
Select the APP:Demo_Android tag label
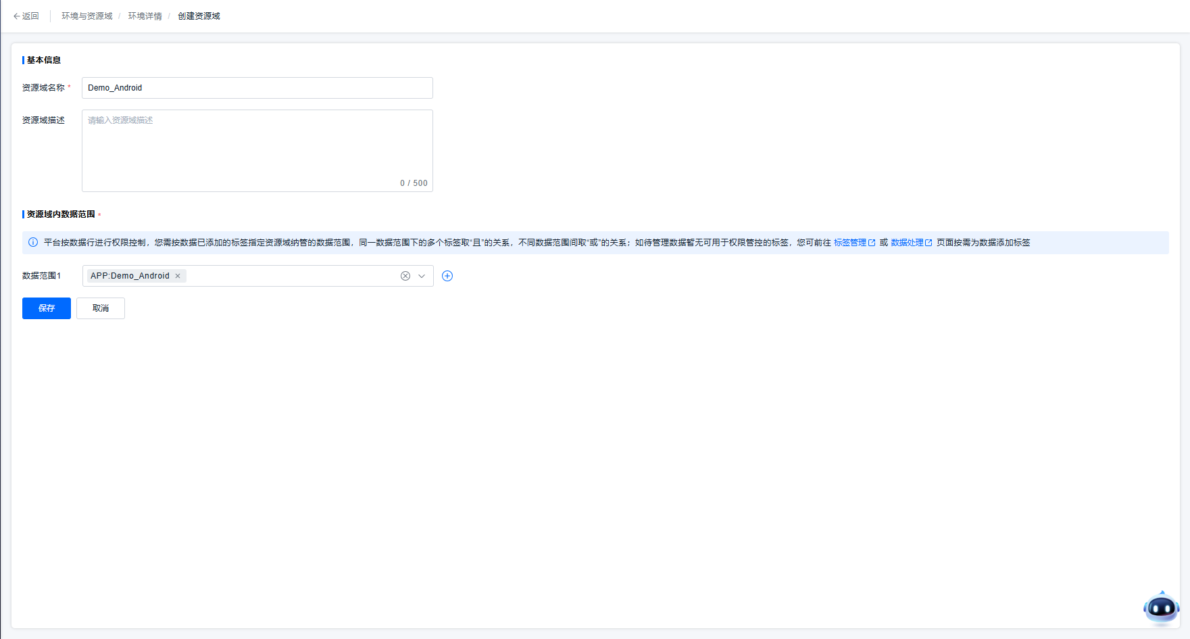point(130,276)
